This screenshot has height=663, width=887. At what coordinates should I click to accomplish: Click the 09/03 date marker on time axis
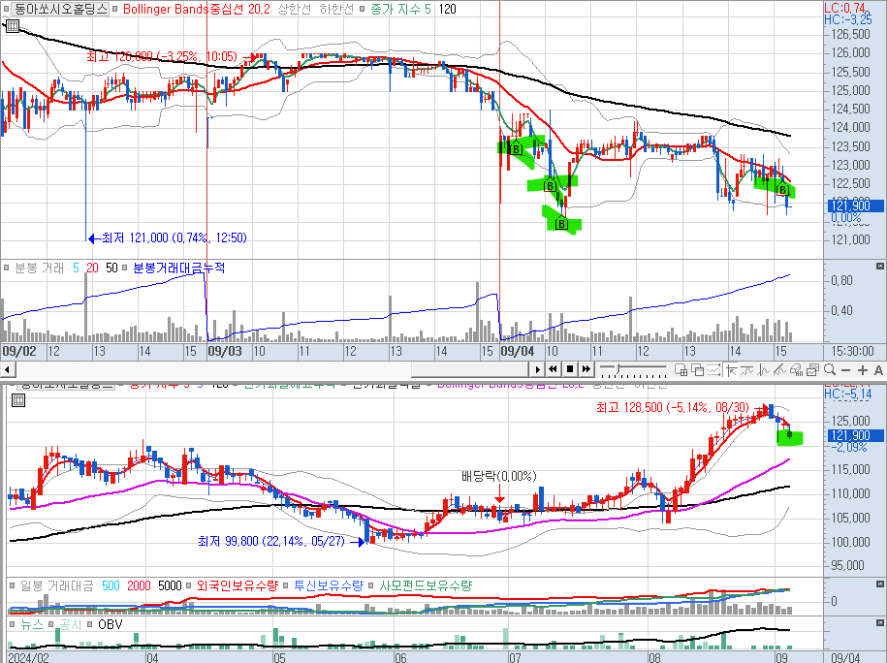[225, 351]
